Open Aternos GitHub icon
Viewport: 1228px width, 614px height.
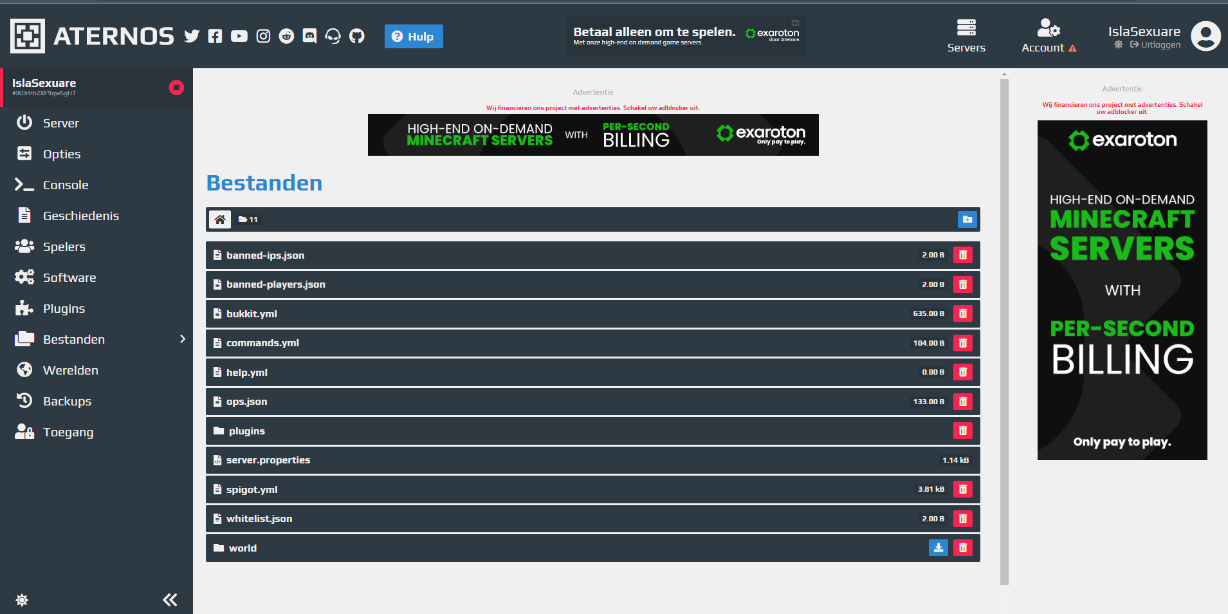pos(357,36)
